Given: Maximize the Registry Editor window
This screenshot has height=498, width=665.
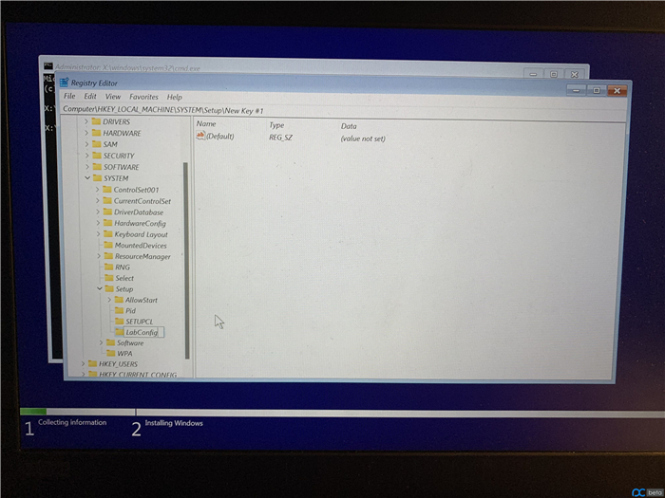Looking at the screenshot, I should tap(597, 90).
